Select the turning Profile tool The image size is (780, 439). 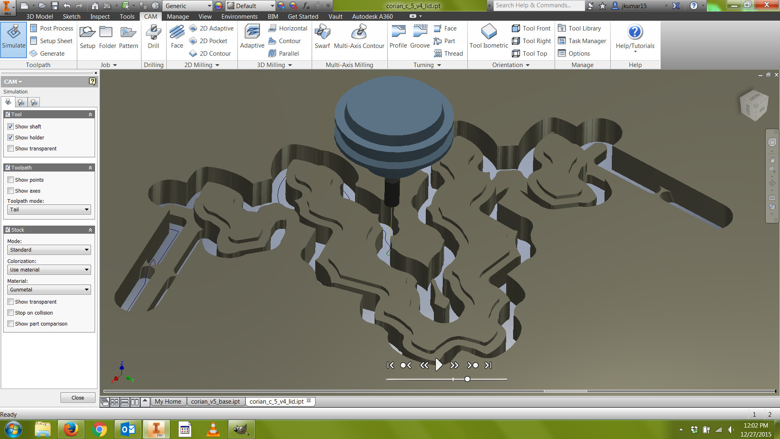point(398,37)
